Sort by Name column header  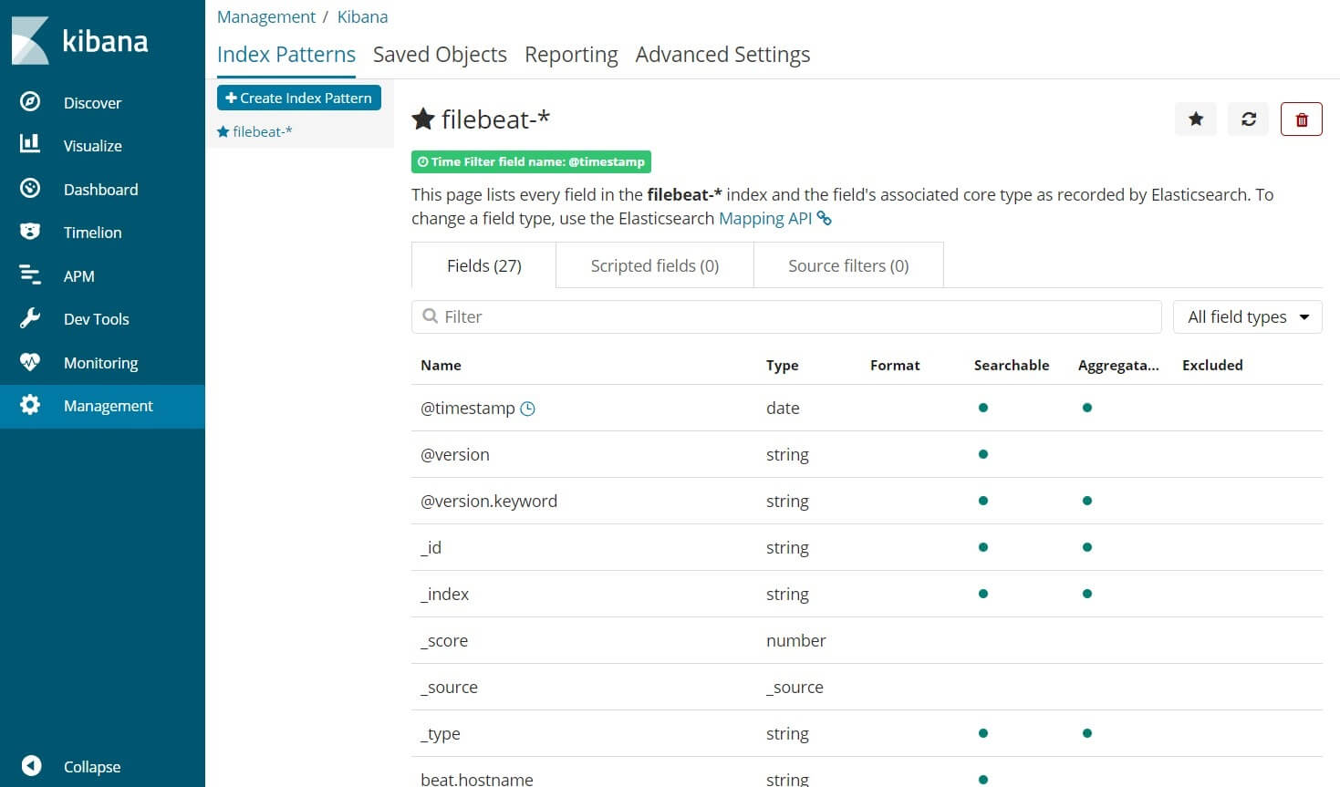coord(441,365)
